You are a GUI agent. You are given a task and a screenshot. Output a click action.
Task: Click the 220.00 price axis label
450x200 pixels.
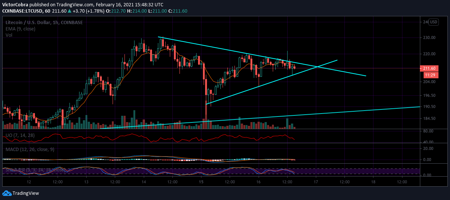(x=429, y=54)
